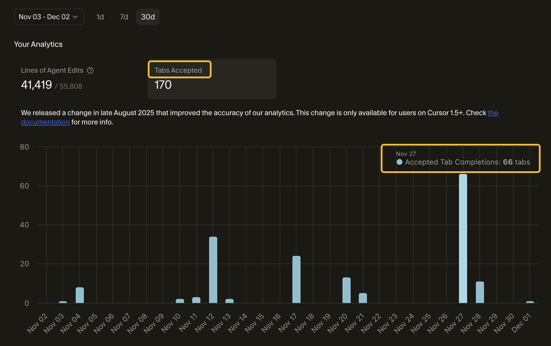Click the legend dot in the Nov 27 tooltip
The width and height of the screenshot is (551, 346).
pos(399,162)
